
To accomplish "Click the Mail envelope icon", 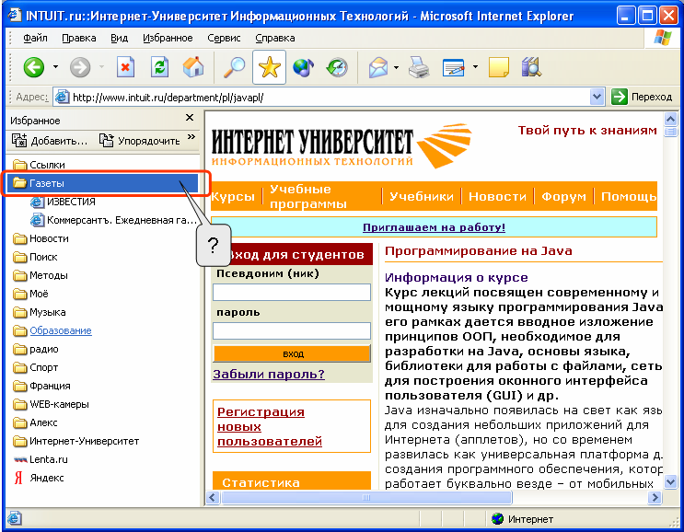I will click(378, 67).
